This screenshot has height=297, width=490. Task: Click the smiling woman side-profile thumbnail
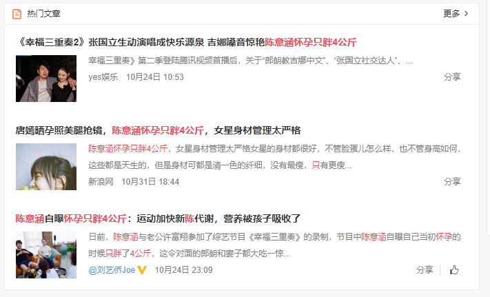click(46, 167)
